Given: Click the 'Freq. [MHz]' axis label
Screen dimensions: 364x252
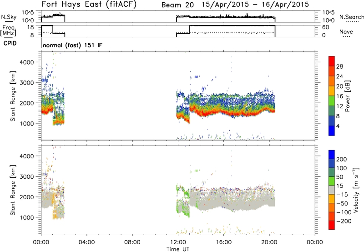Looking at the screenshot, I should (x=8, y=30).
